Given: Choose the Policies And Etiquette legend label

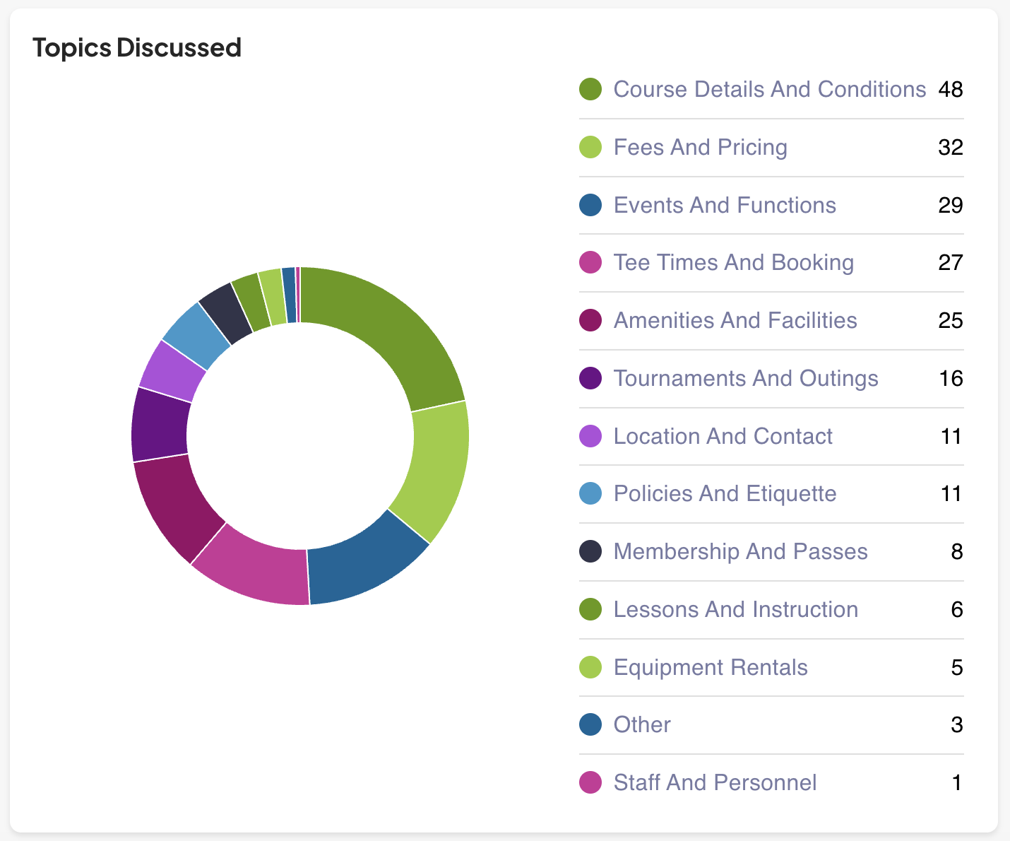Looking at the screenshot, I should (x=725, y=494).
